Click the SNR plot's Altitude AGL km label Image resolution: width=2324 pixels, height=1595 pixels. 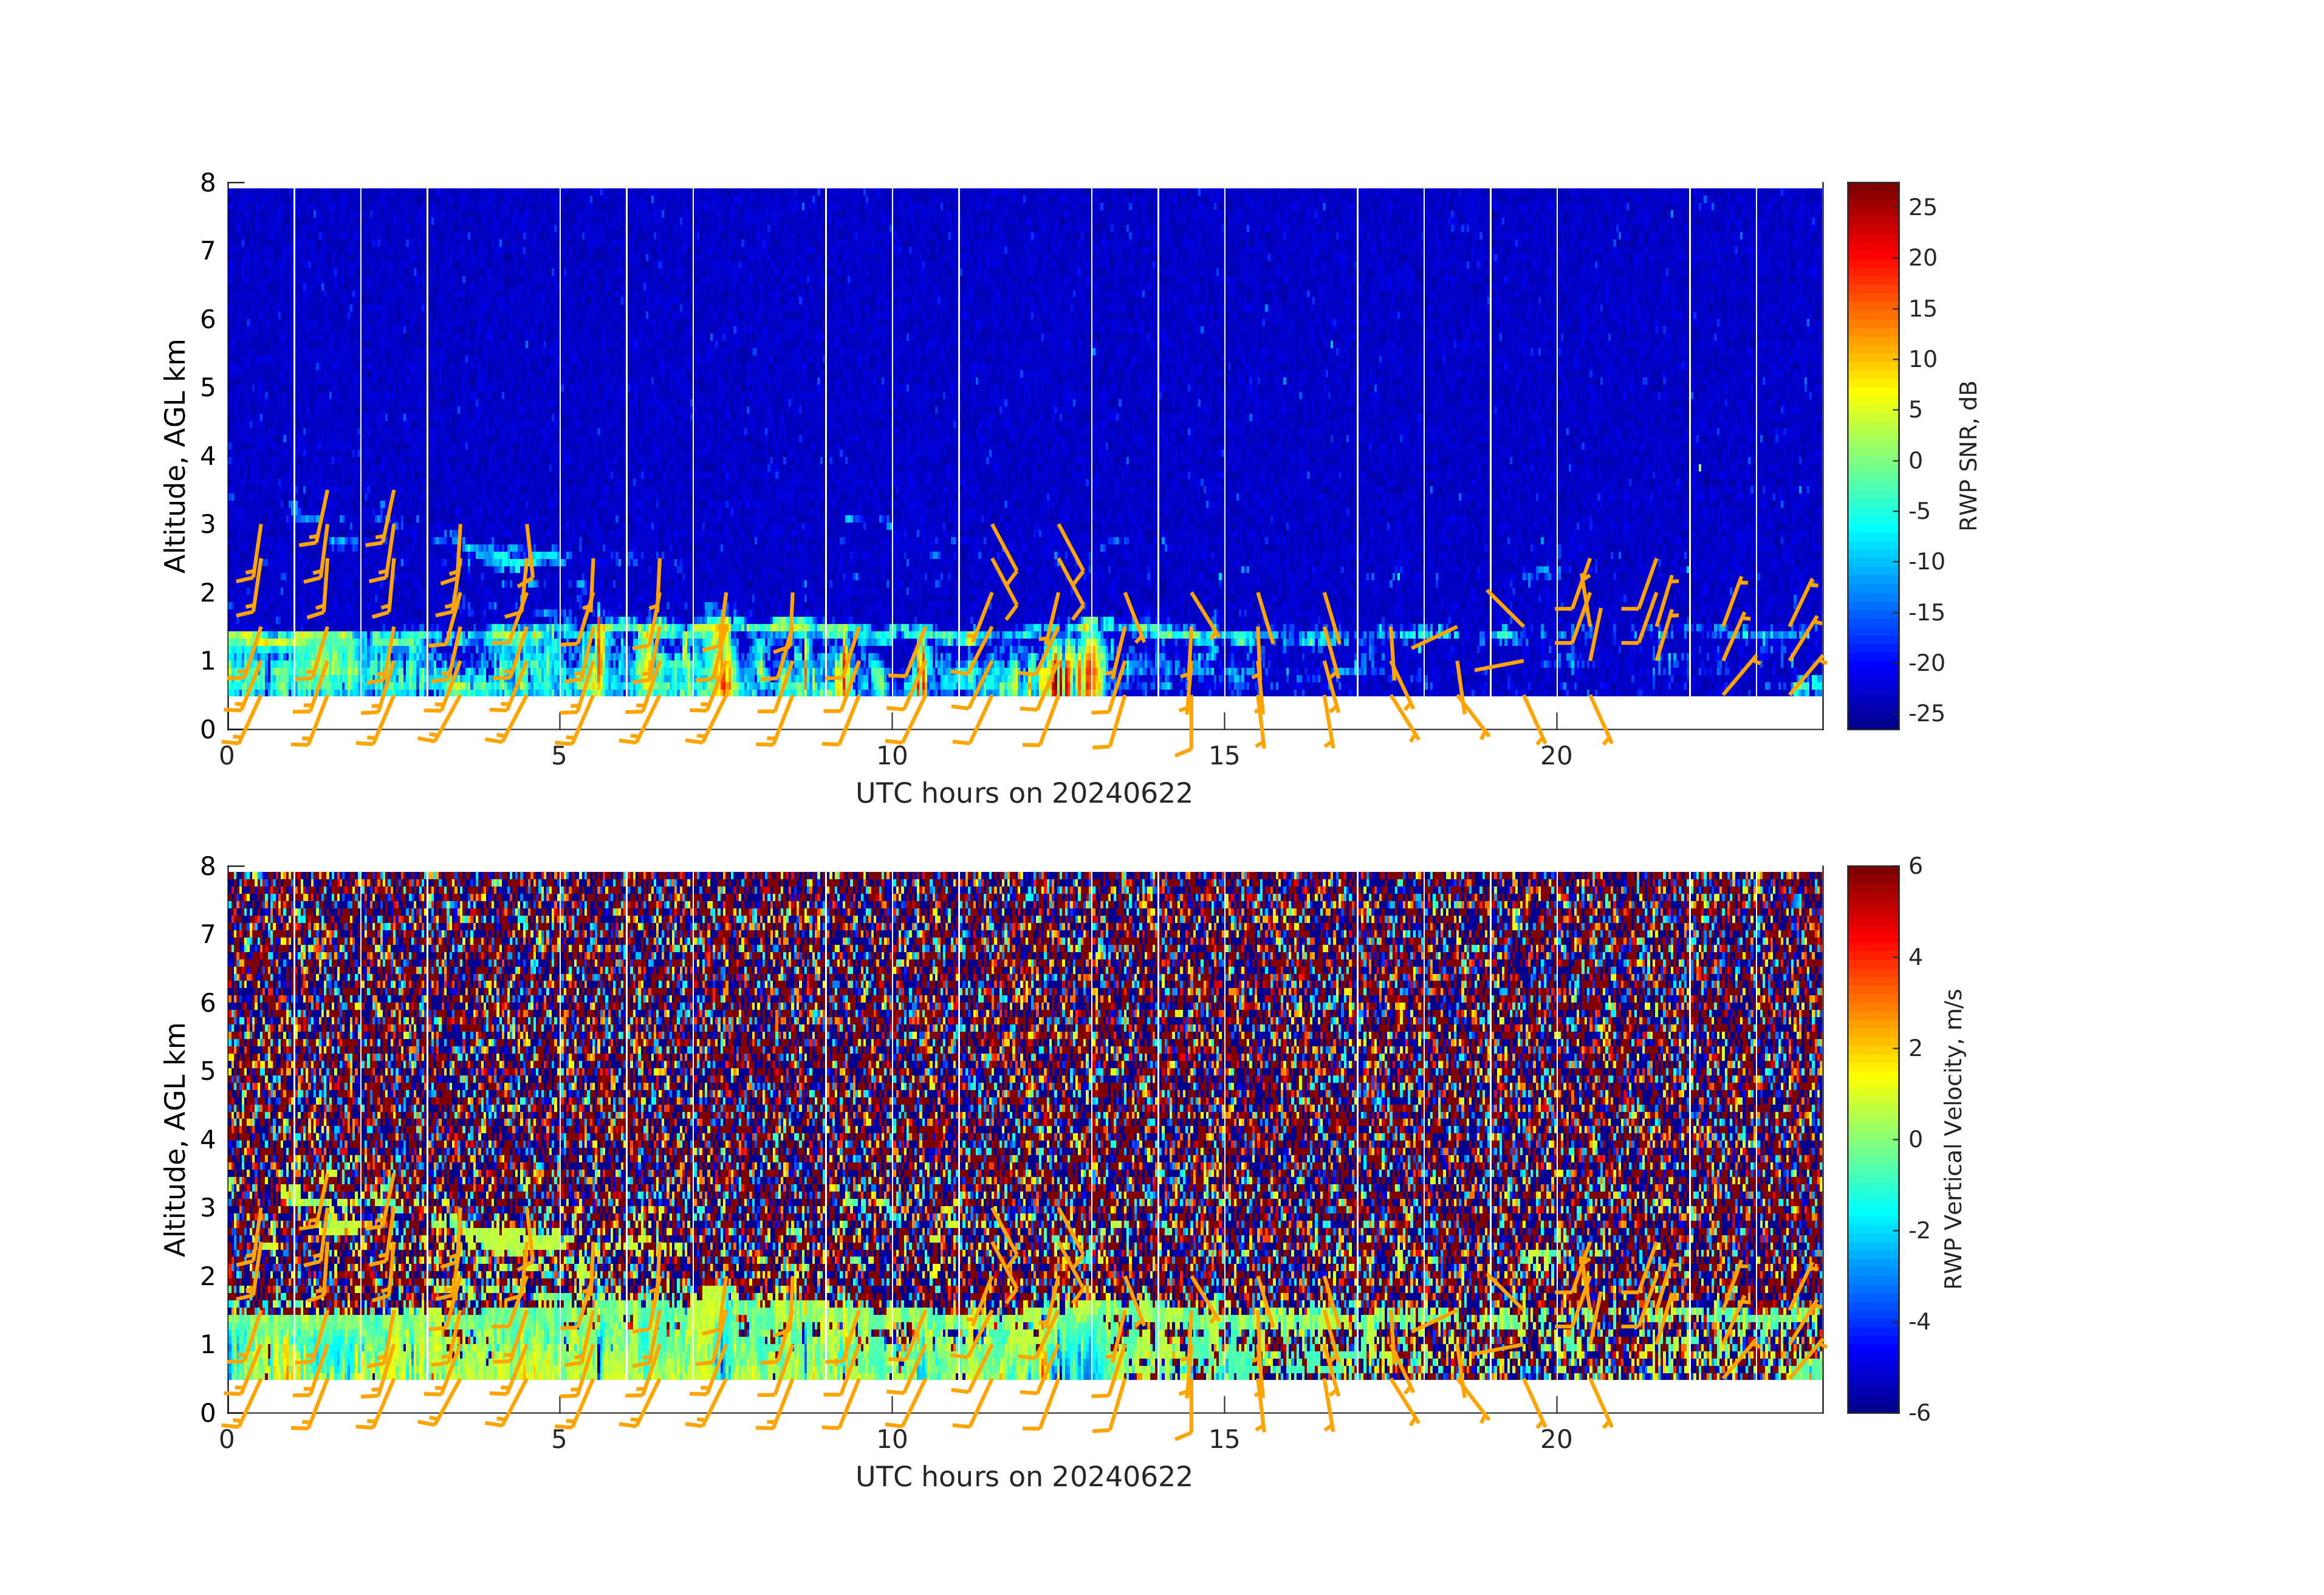175,456
